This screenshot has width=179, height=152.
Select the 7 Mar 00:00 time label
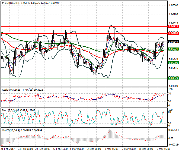(x=129, y=149)
